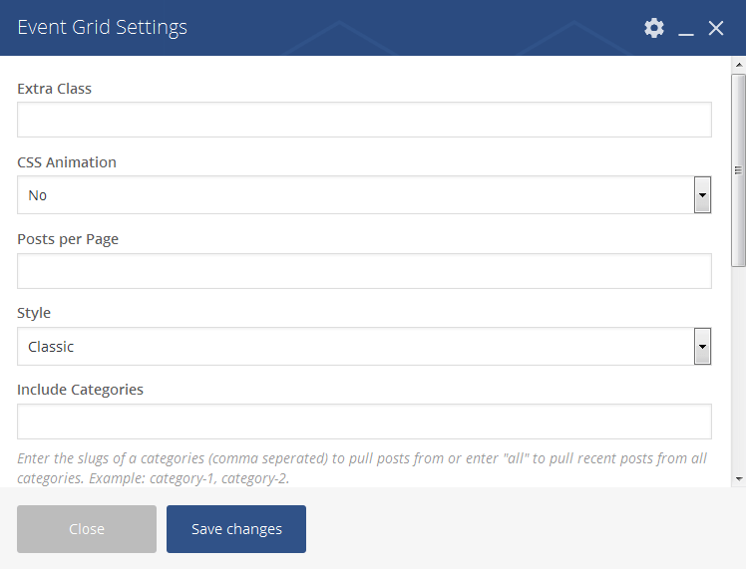Minimize the Event Grid Settings panel
This screenshot has height=569, width=746.
[x=686, y=29]
